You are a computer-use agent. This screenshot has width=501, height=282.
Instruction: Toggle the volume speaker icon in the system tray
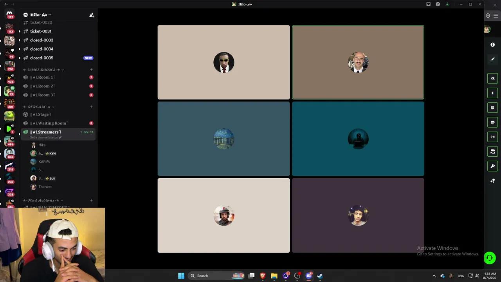point(477,276)
